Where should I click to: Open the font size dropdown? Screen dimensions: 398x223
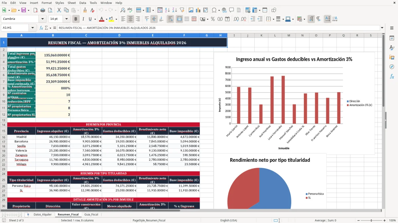point(67,19)
